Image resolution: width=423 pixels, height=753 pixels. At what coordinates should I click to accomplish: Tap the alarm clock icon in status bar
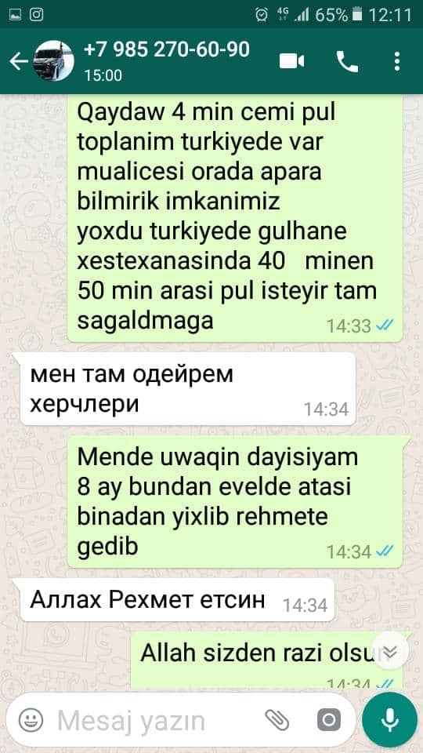pyautogui.click(x=262, y=15)
